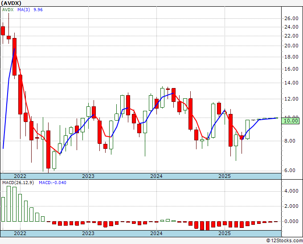This screenshot has height=244, width=303.
Task: Click the AVDX legend label
Action: [x=8, y=10]
